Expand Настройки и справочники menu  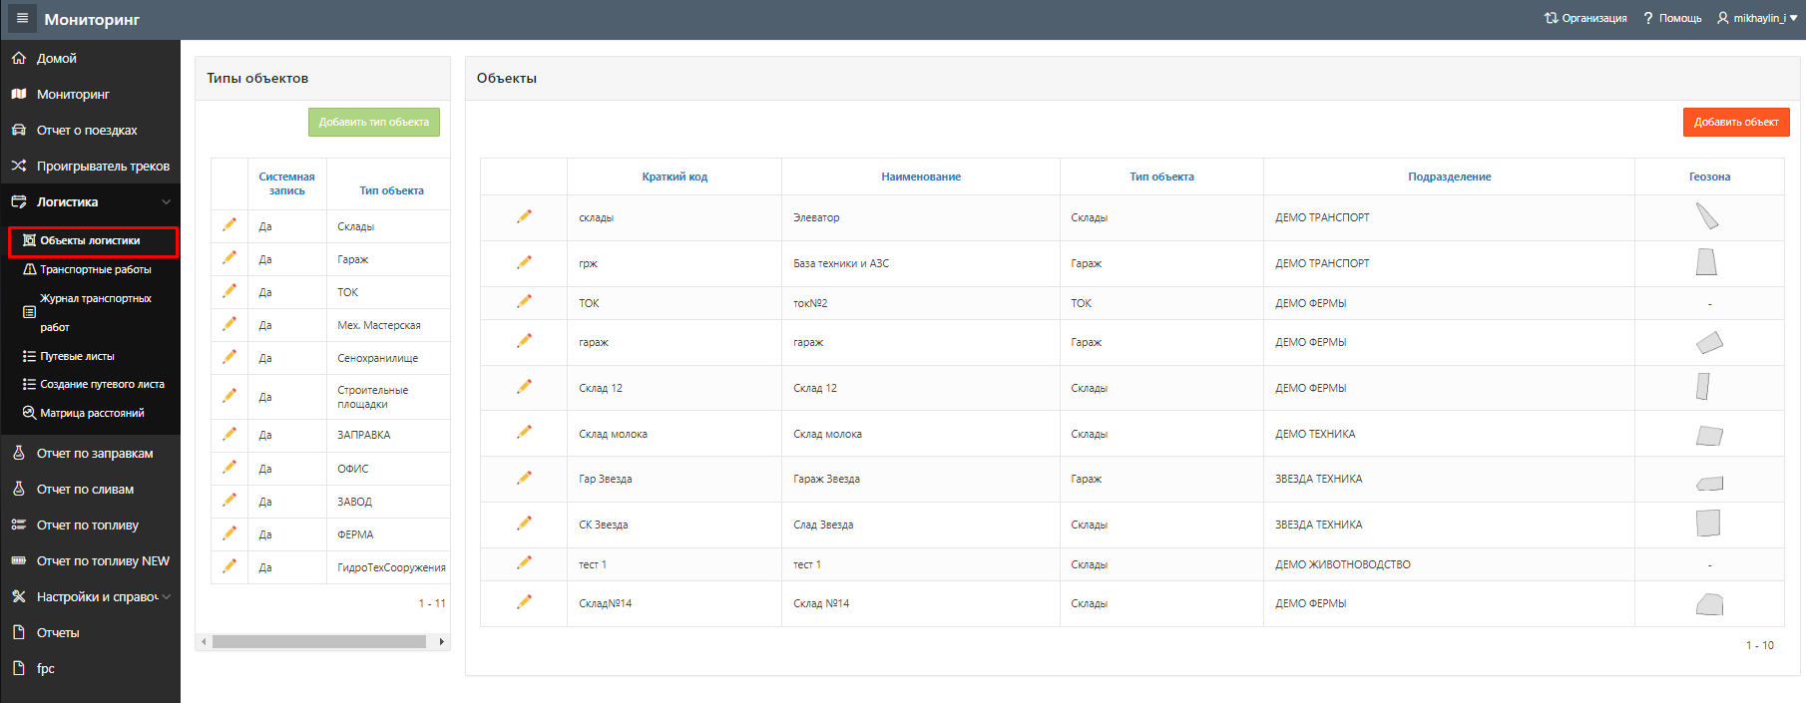click(166, 597)
